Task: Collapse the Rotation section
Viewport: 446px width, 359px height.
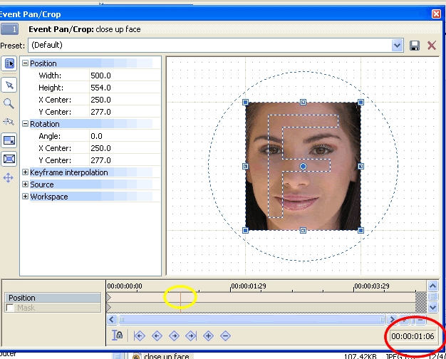Action: (x=26, y=124)
